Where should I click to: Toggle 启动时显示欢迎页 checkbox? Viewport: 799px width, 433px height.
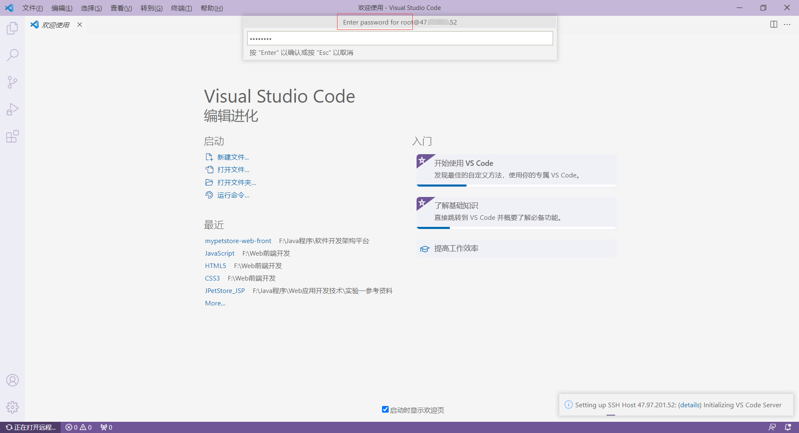385,409
